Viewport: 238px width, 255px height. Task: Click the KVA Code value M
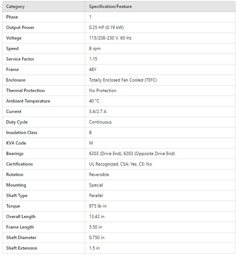pyautogui.click(x=91, y=143)
